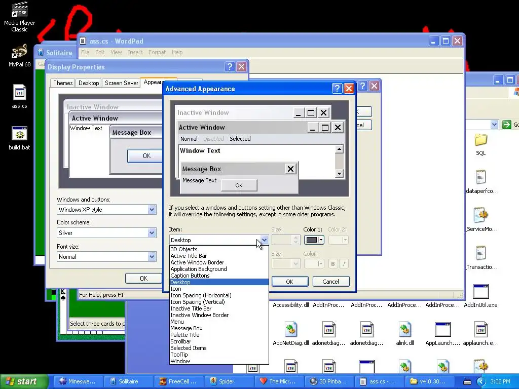Viewport: 519px width, 389px height.
Task: Switch to FreeCell in the taskbar
Action: tap(178, 381)
